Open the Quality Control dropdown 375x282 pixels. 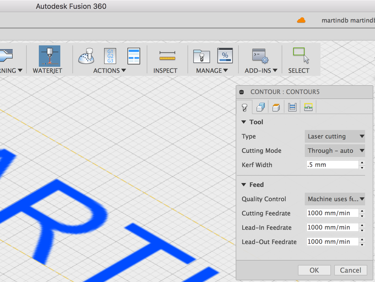[x=335, y=199]
